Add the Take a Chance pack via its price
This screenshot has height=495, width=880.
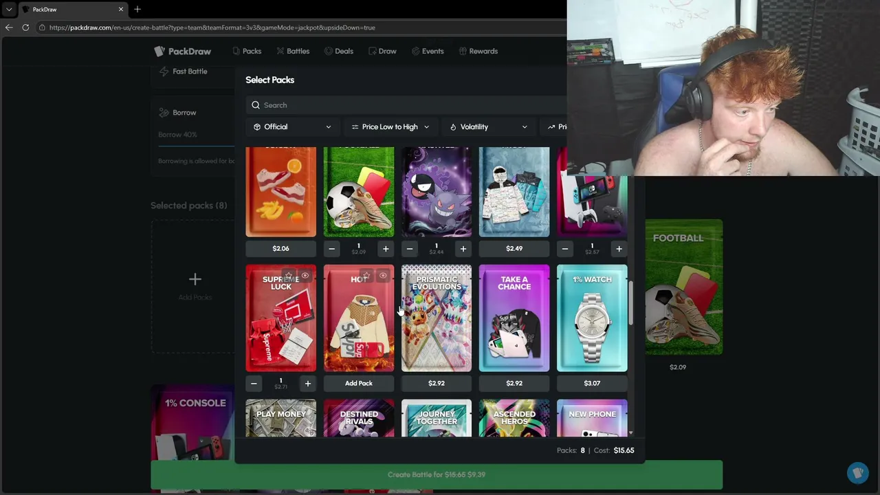pyautogui.click(x=514, y=384)
